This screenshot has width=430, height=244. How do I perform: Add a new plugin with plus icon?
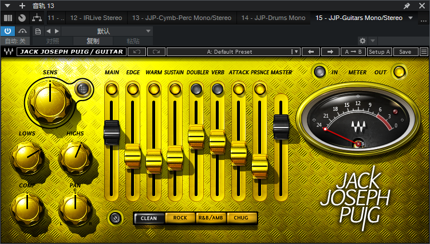pyautogui.click(x=22, y=6)
